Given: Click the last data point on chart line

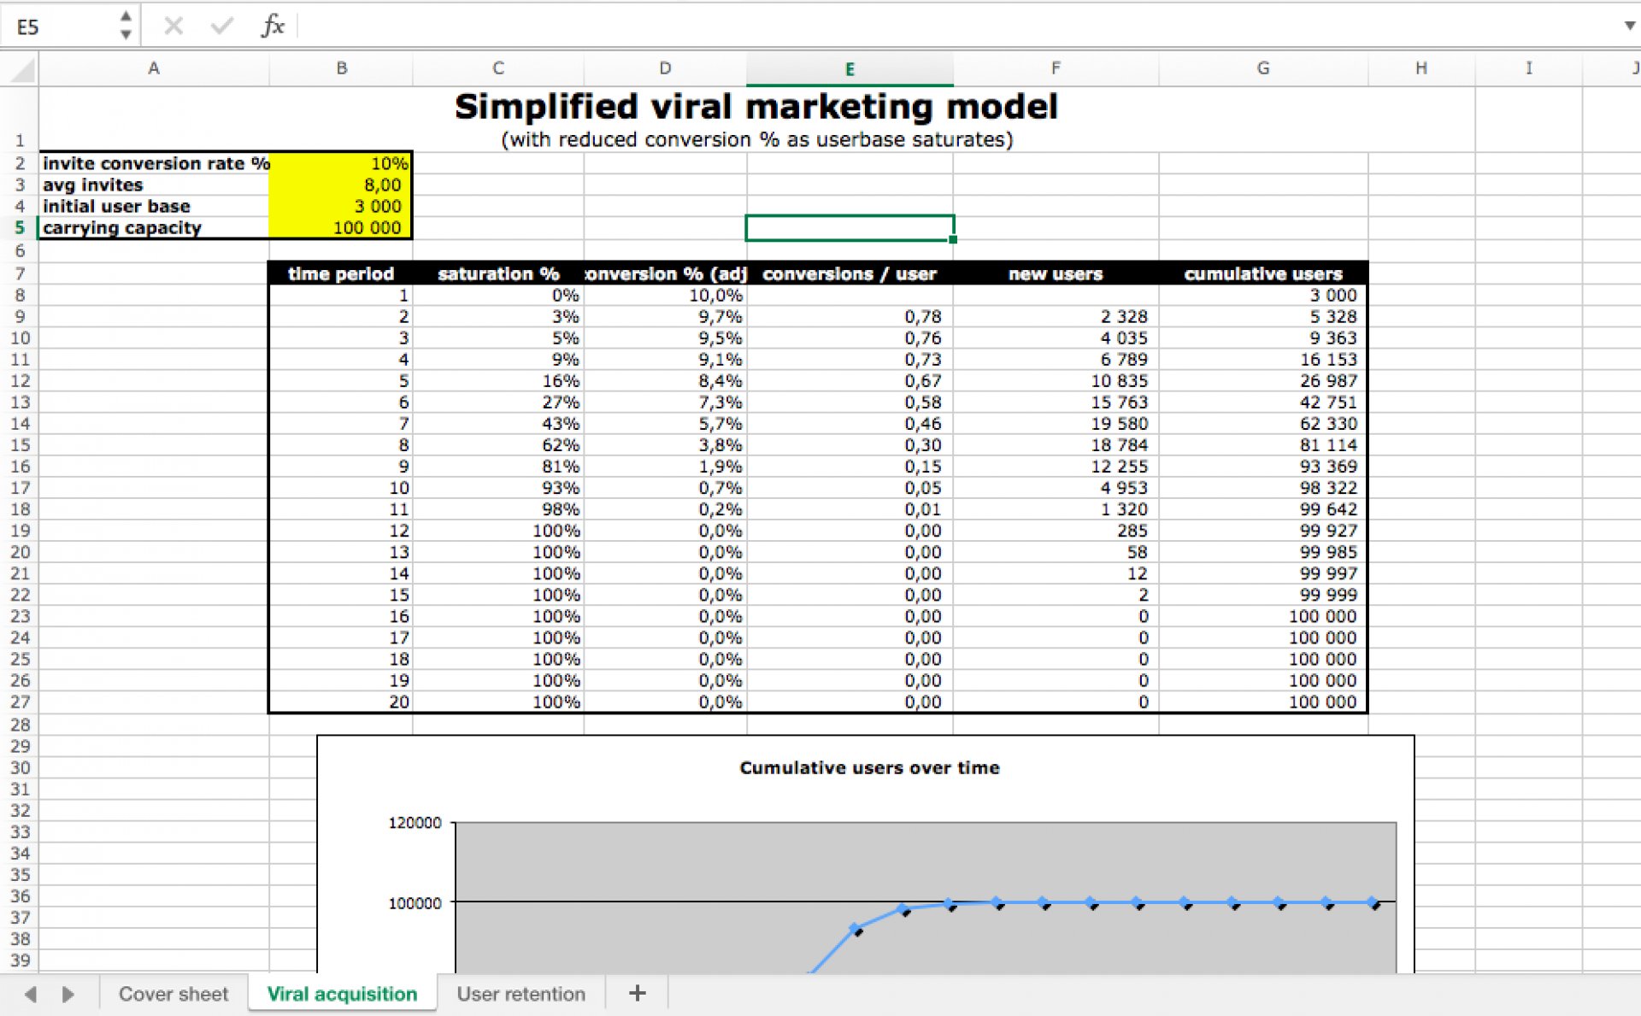Looking at the screenshot, I should point(1373,902).
